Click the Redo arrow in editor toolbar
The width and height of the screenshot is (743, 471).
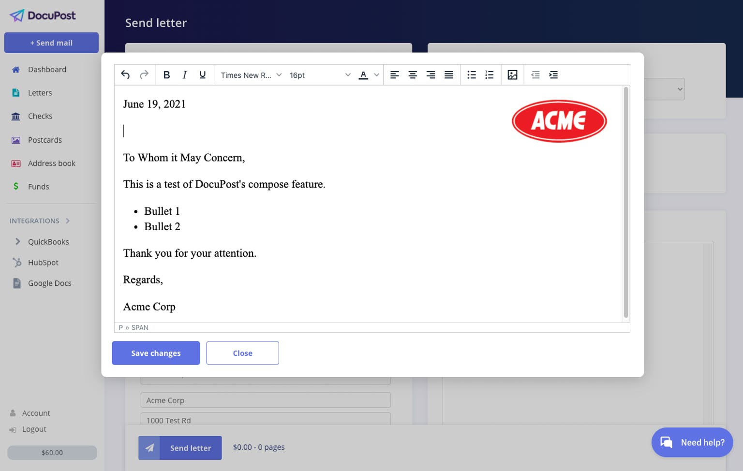click(x=144, y=75)
